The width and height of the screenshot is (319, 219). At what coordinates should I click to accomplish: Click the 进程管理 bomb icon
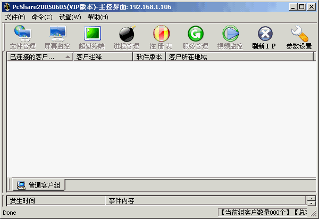(127, 38)
